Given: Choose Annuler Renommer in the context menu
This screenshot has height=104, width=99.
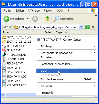Looking at the screenshot, I should [66, 79].
